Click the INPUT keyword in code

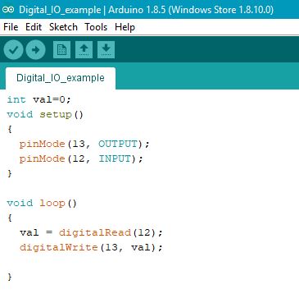coord(115,158)
